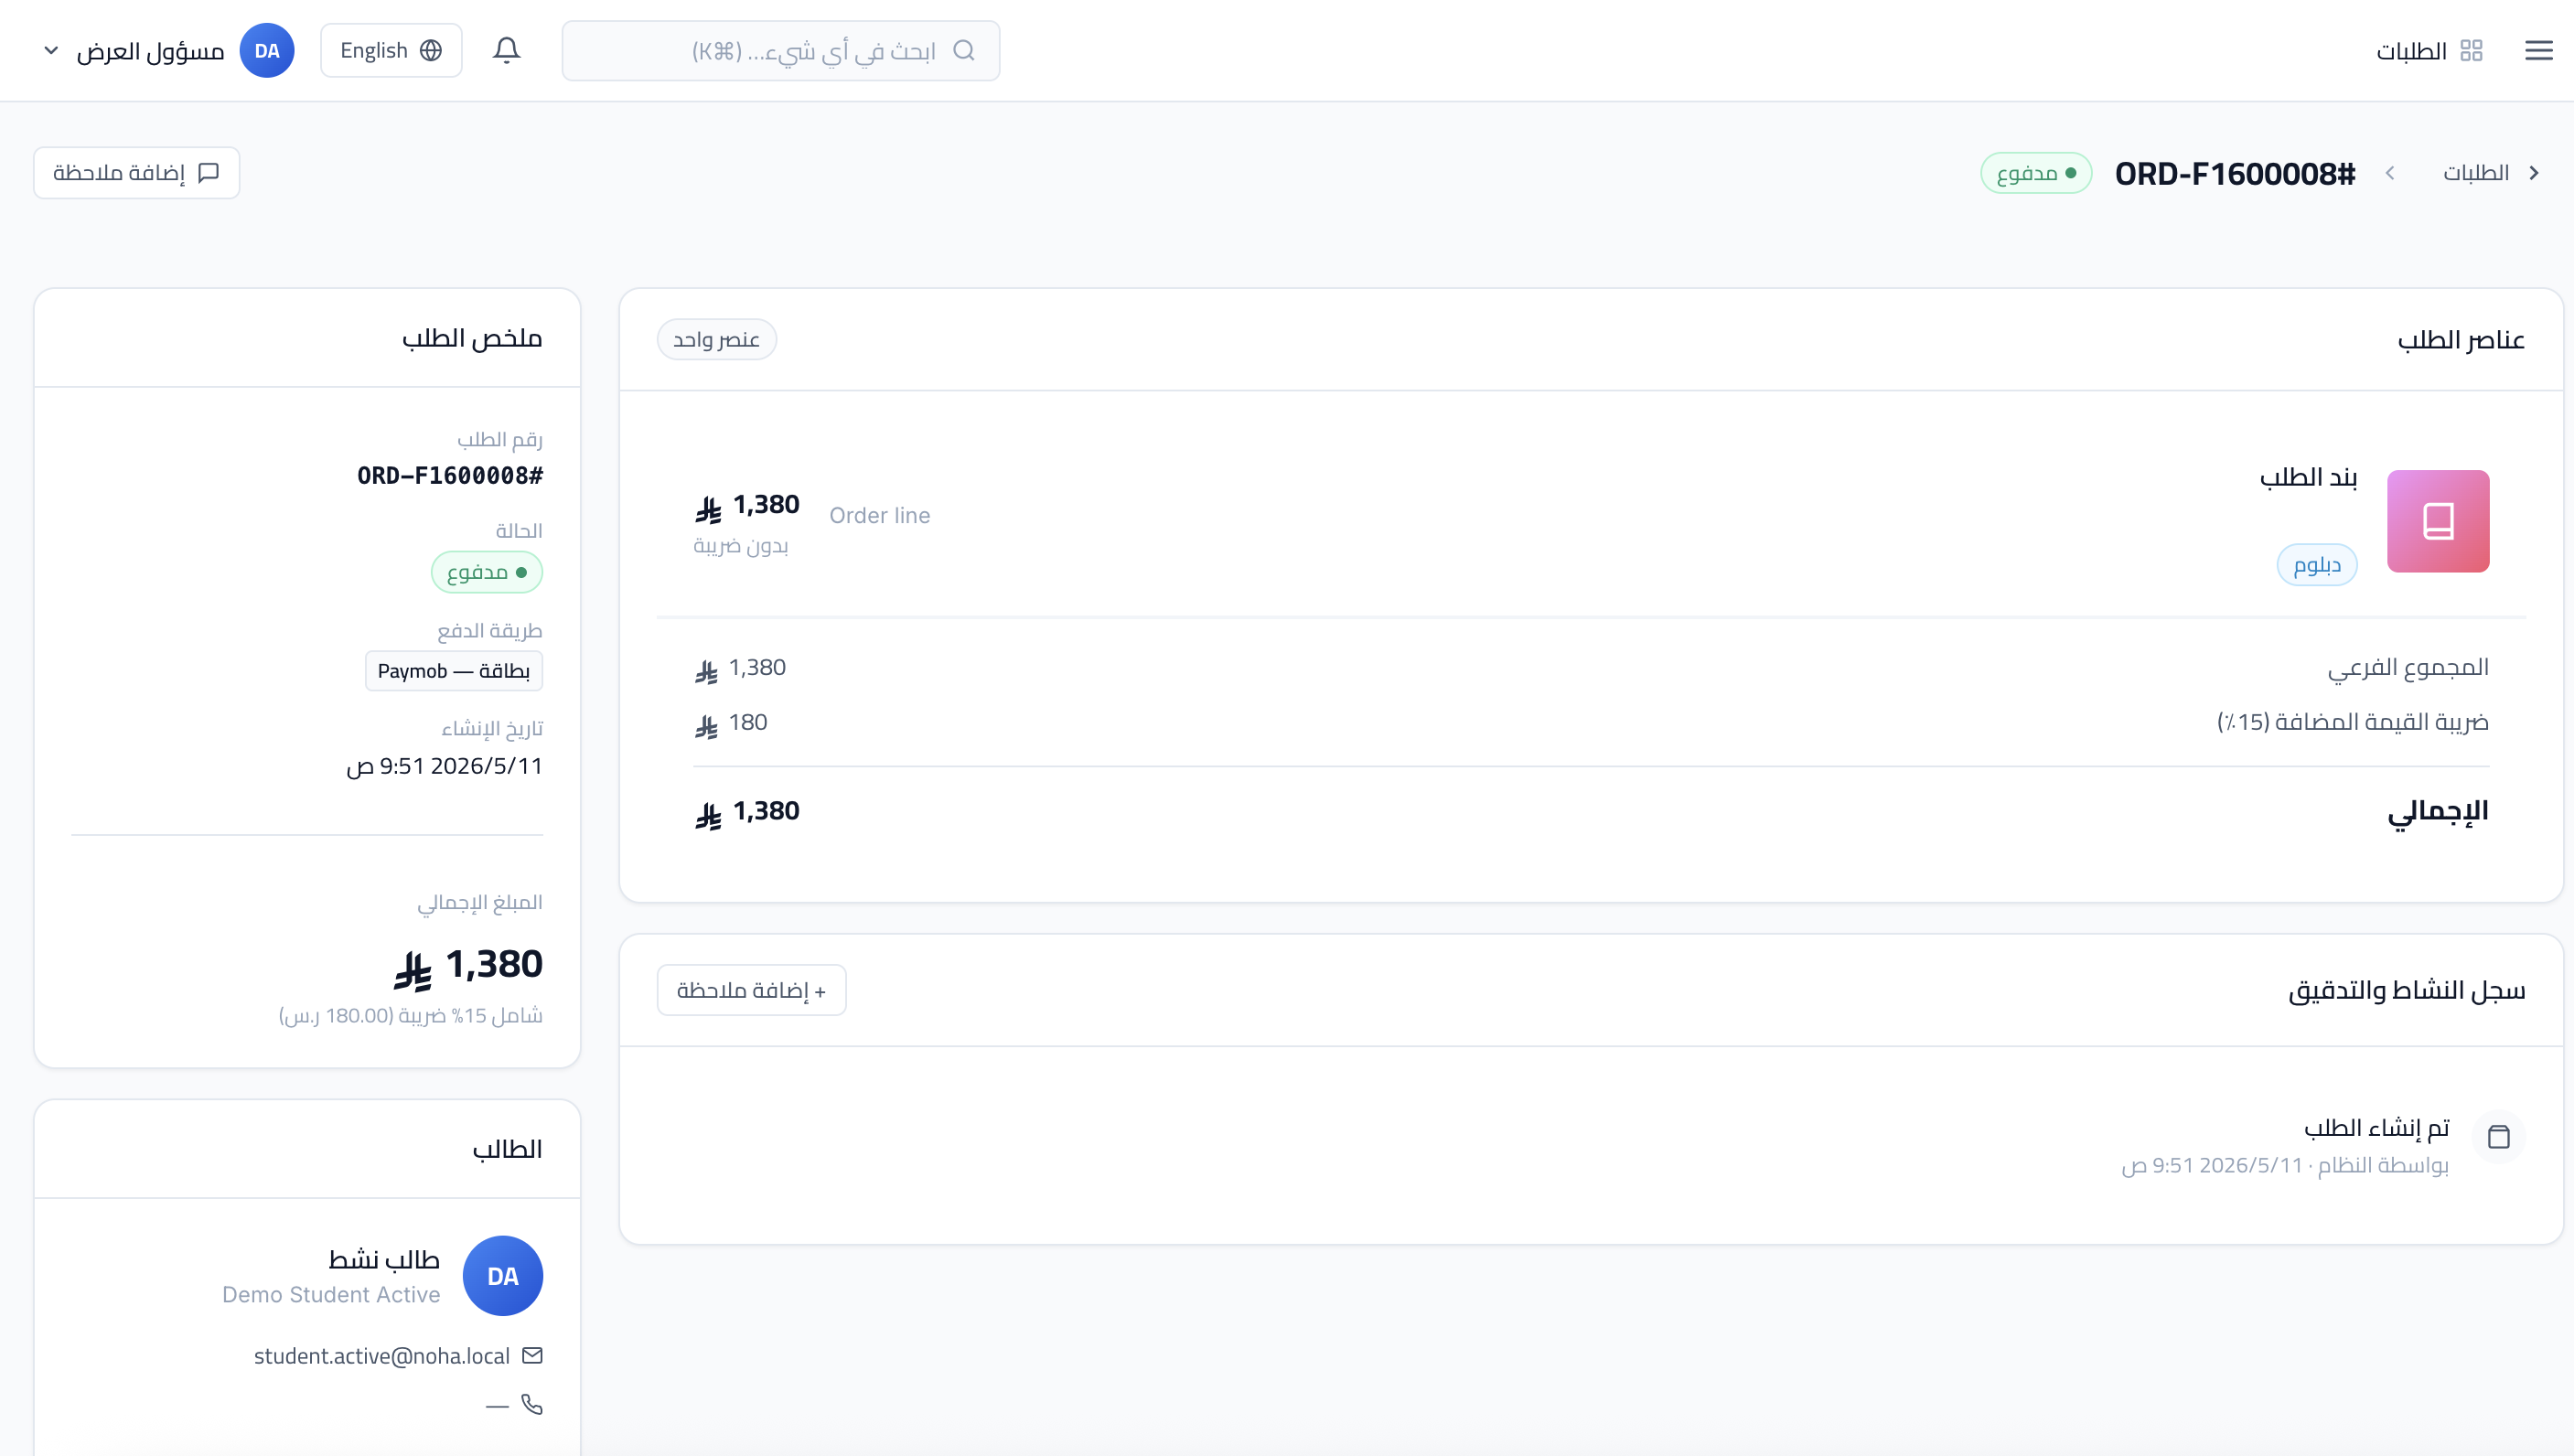Click the ملخص الطلب card heading
This screenshot has height=1456, width=2574.
472,338
